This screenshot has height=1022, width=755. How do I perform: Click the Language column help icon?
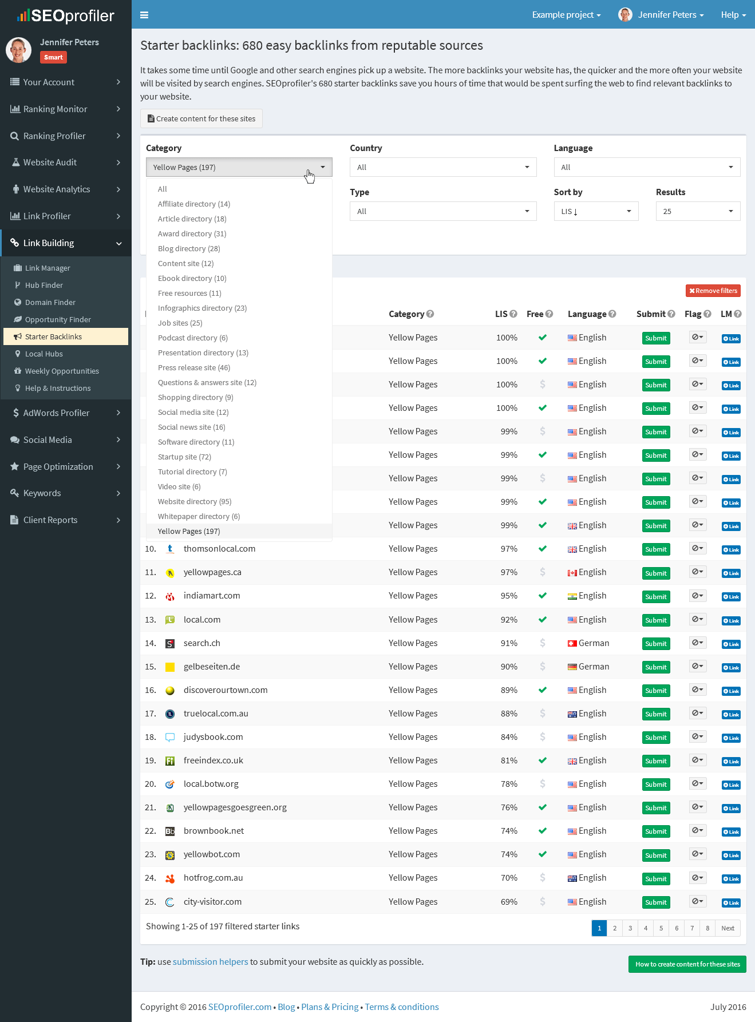[x=612, y=314]
